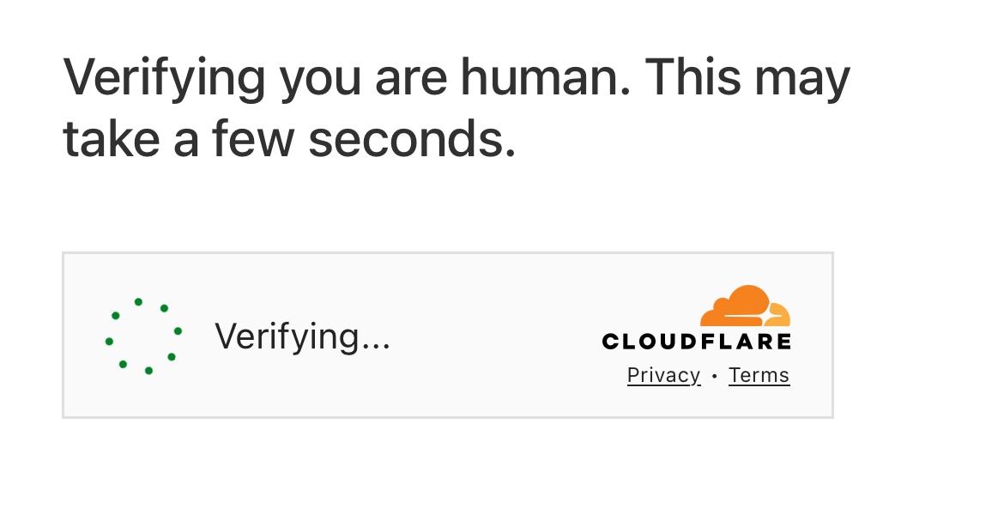Open the Terms link
The image size is (1004, 521).
759,375
